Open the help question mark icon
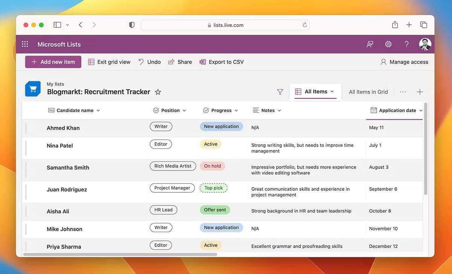 (x=406, y=44)
